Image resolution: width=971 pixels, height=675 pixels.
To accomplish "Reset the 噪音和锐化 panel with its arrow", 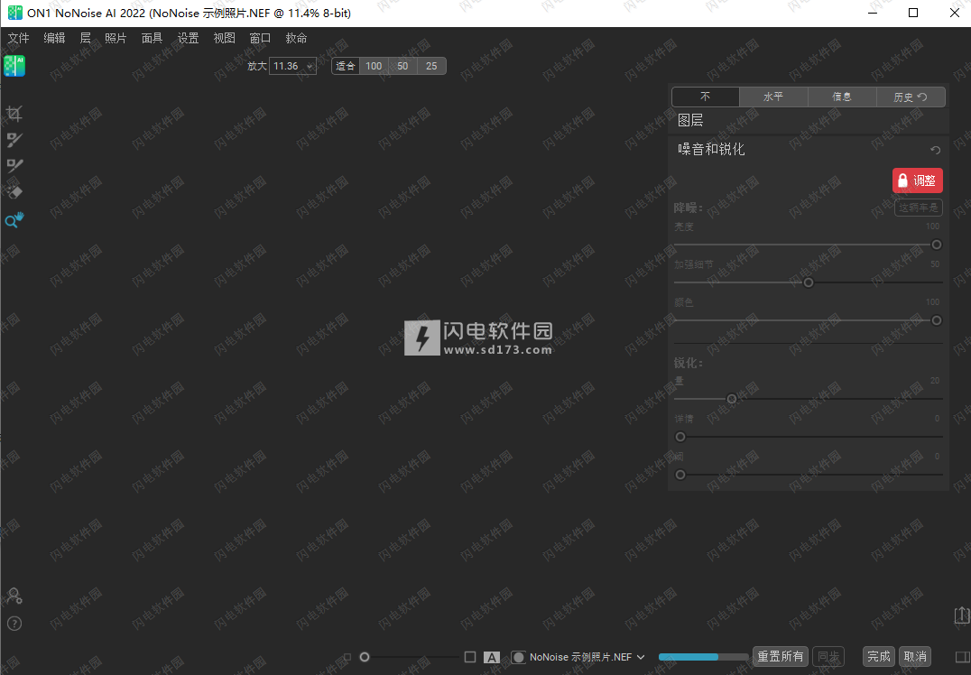I will click(x=935, y=150).
